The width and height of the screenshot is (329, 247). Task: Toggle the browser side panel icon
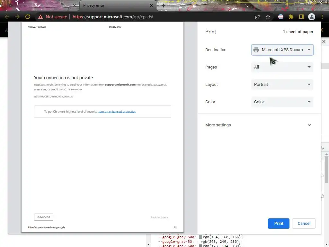[301, 17]
